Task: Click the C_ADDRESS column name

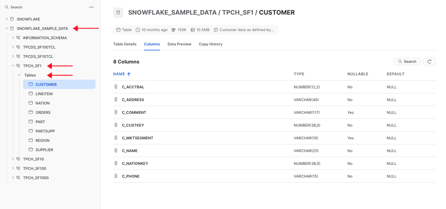Action: click(x=133, y=100)
